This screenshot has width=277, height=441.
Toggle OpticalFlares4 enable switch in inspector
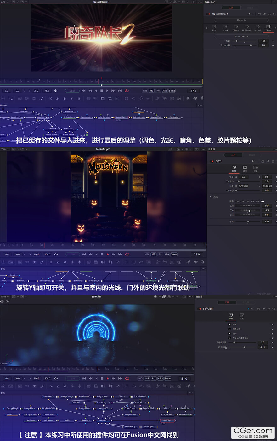209,14
